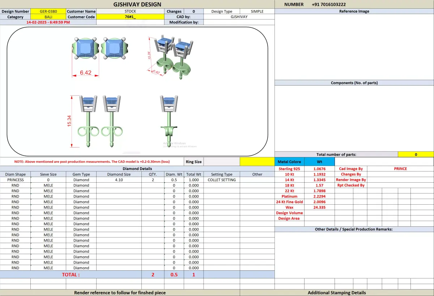This screenshot has height=296, width=434.
Task: Select the 10 Kt metal label
Action: [x=289, y=174]
